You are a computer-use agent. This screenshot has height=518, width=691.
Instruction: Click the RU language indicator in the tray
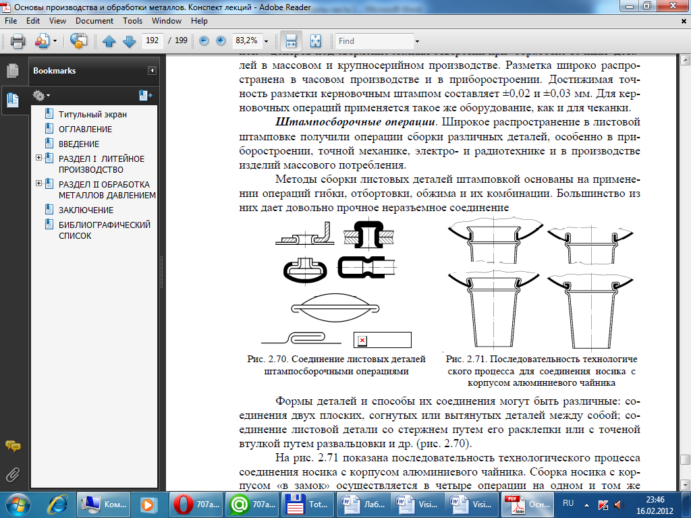click(x=568, y=503)
